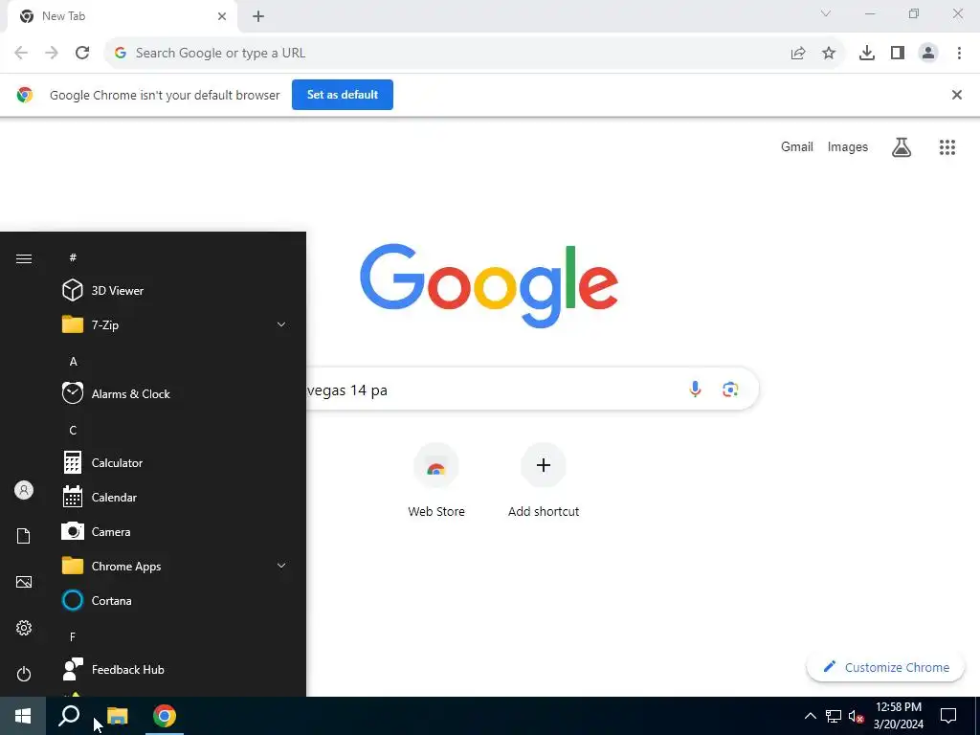The height and width of the screenshot is (735, 980).
Task: Open Search Labs flask icon
Action: coord(902,147)
